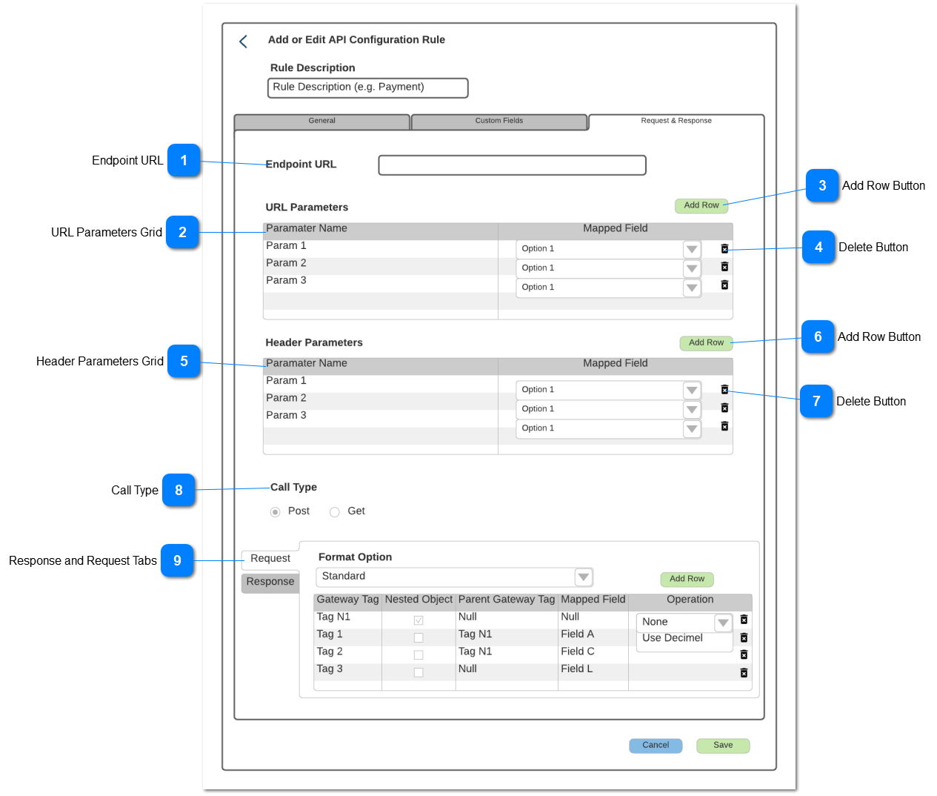Delete the Param 2 URL parameter row

724,267
